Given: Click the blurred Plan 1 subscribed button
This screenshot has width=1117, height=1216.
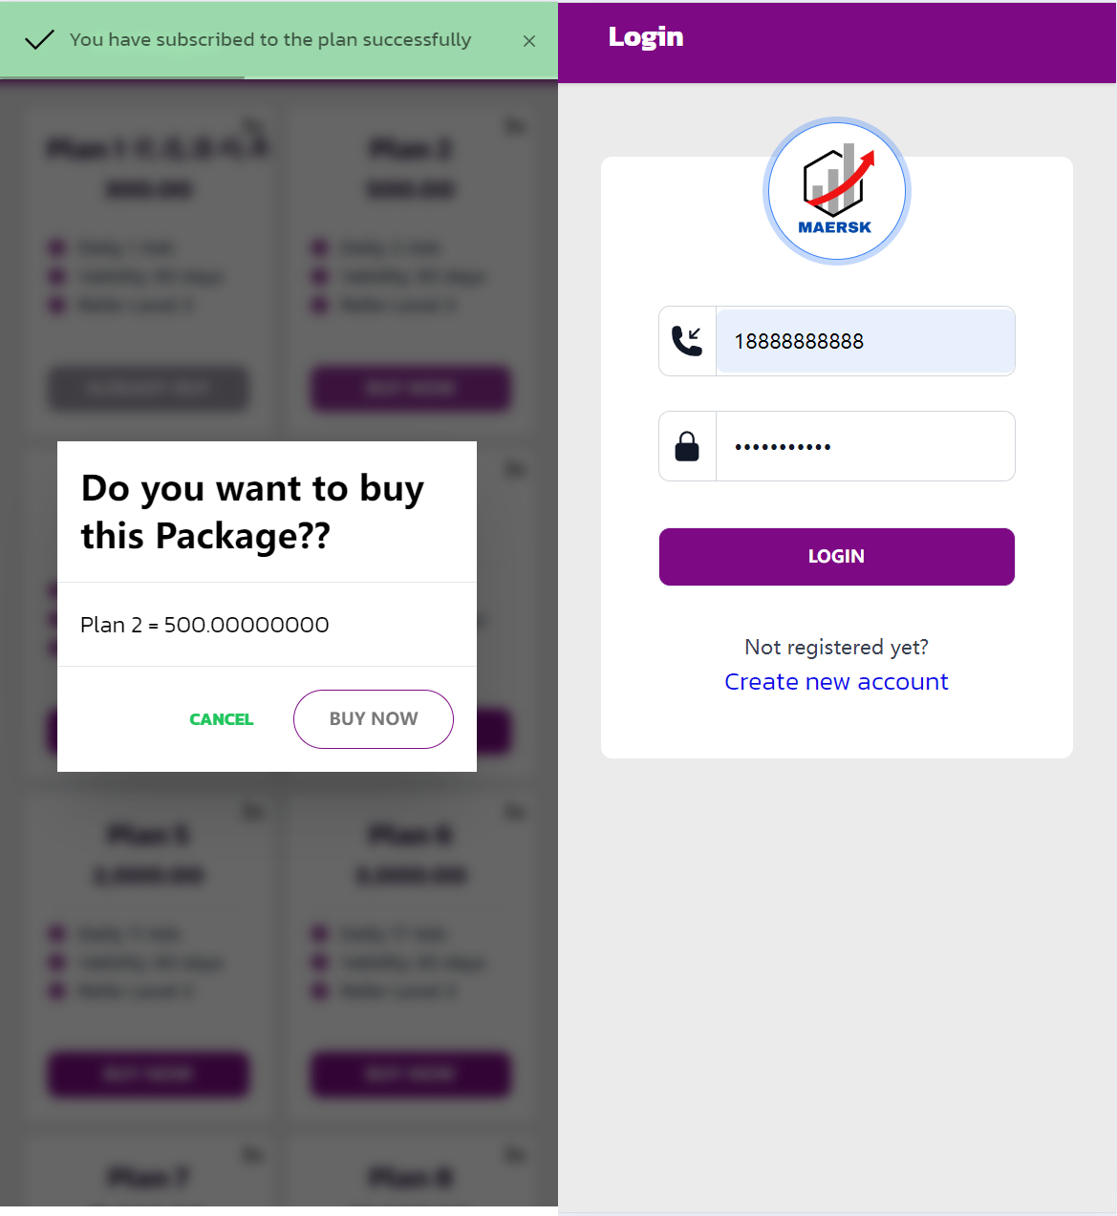Looking at the screenshot, I should coord(148,389).
